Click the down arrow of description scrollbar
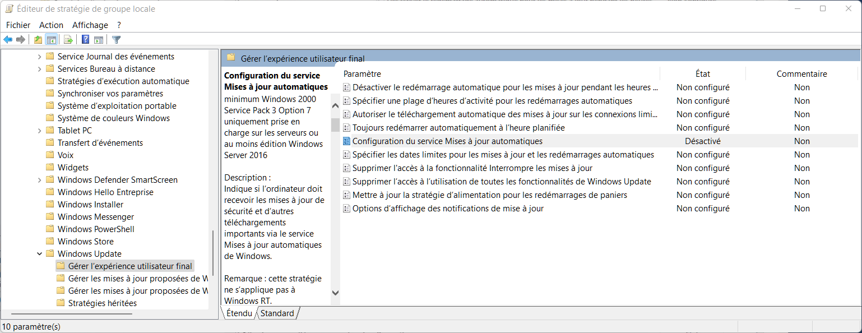862x333 pixels. coord(335,292)
